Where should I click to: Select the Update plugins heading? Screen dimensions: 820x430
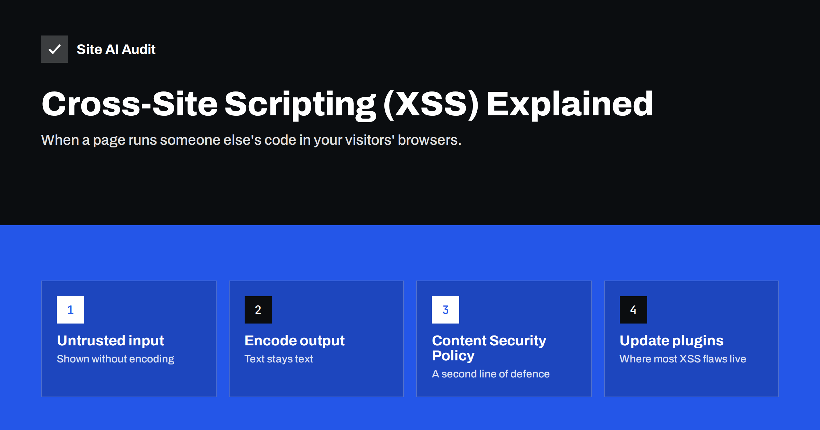point(671,341)
